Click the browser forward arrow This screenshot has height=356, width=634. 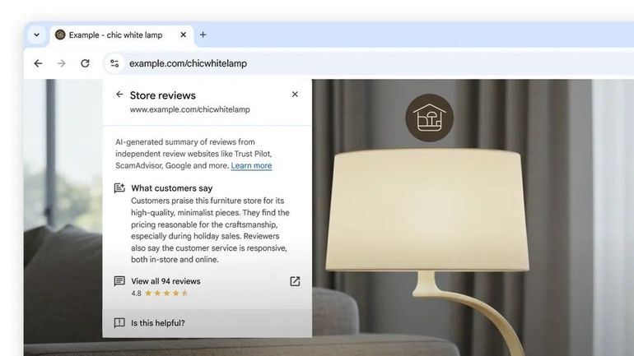[x=62, y=63]
